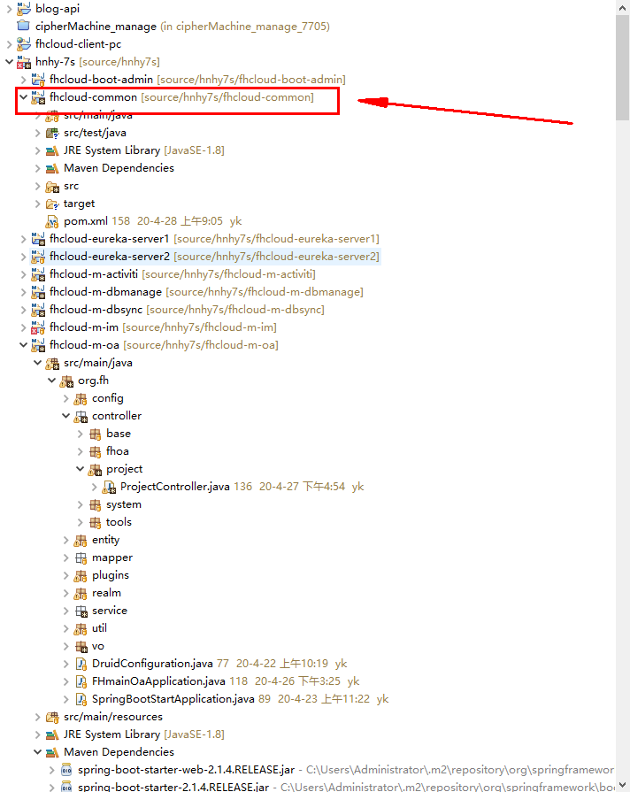Image resolution: width=630 pixels, height=792 pixels.
Task: Click the JRE System Library icon under fhcloud-common
Action: 52,150
